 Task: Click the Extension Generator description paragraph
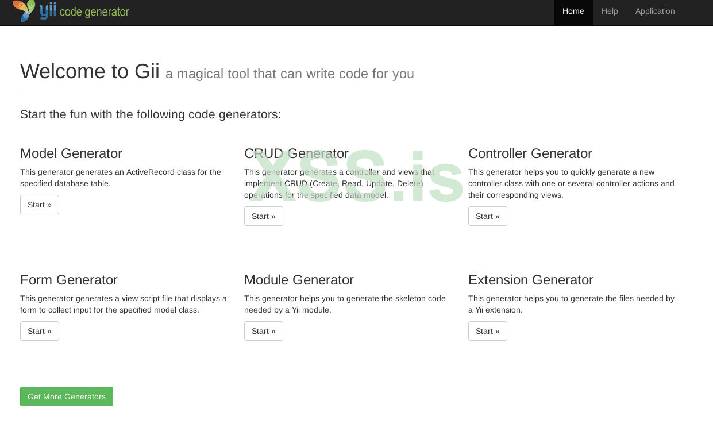click(x=571, y=304)
